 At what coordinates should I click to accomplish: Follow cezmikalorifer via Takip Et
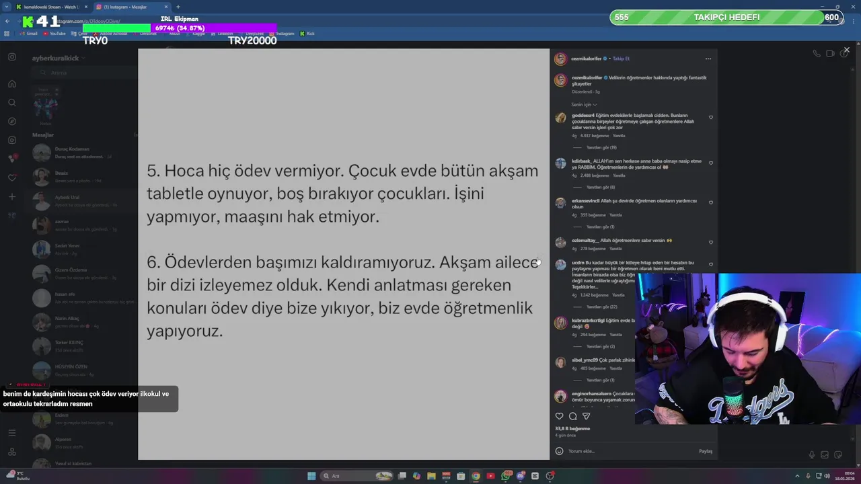click(x=621, y=58)
